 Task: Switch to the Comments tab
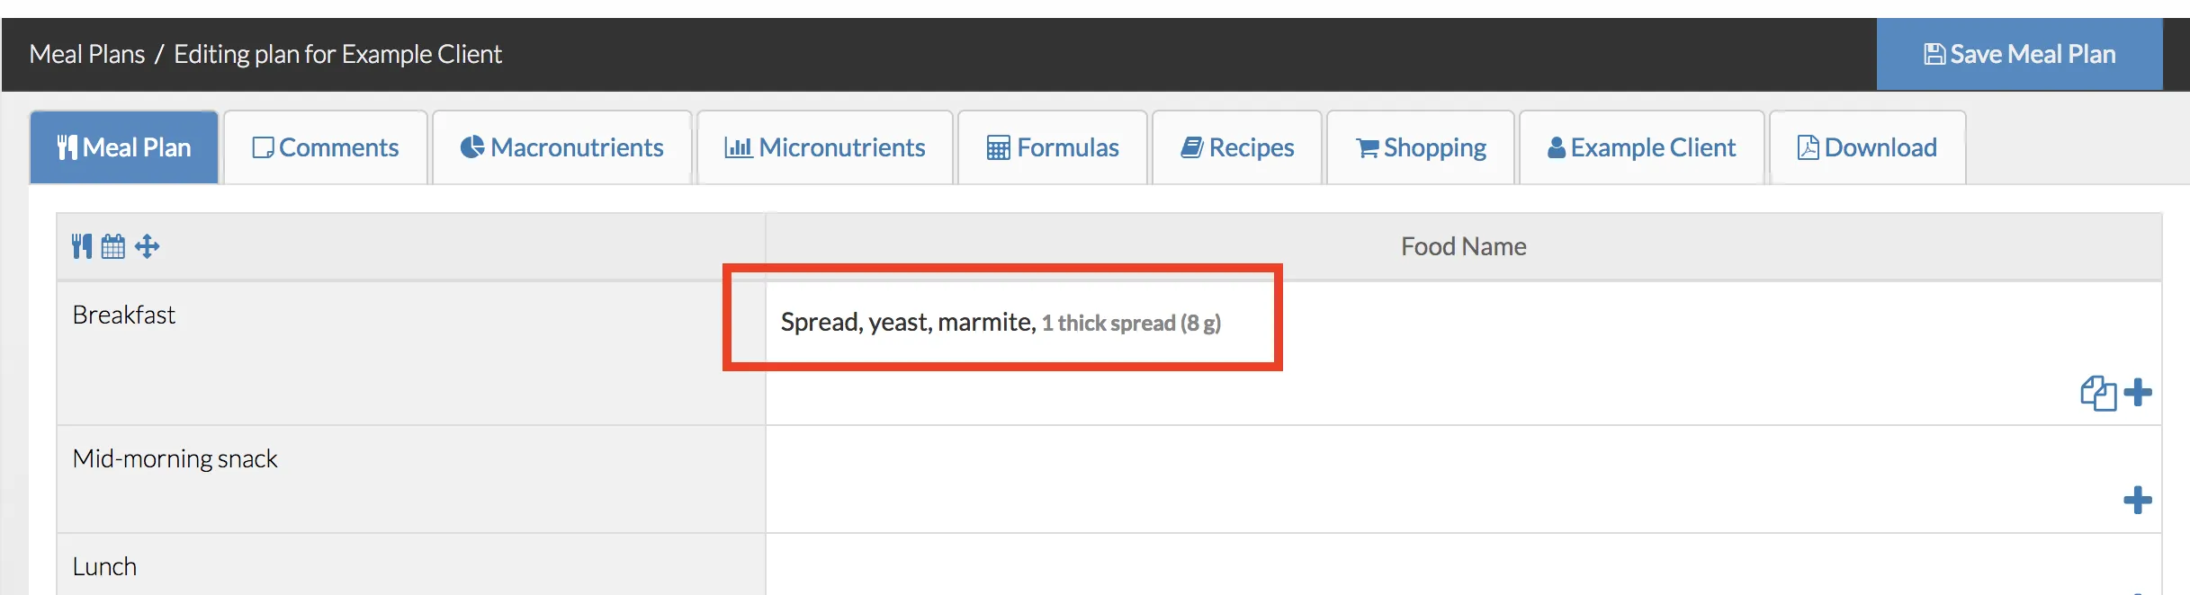click(326, 147)
